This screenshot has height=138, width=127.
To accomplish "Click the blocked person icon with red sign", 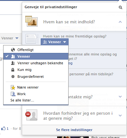I will coord(31,115).
